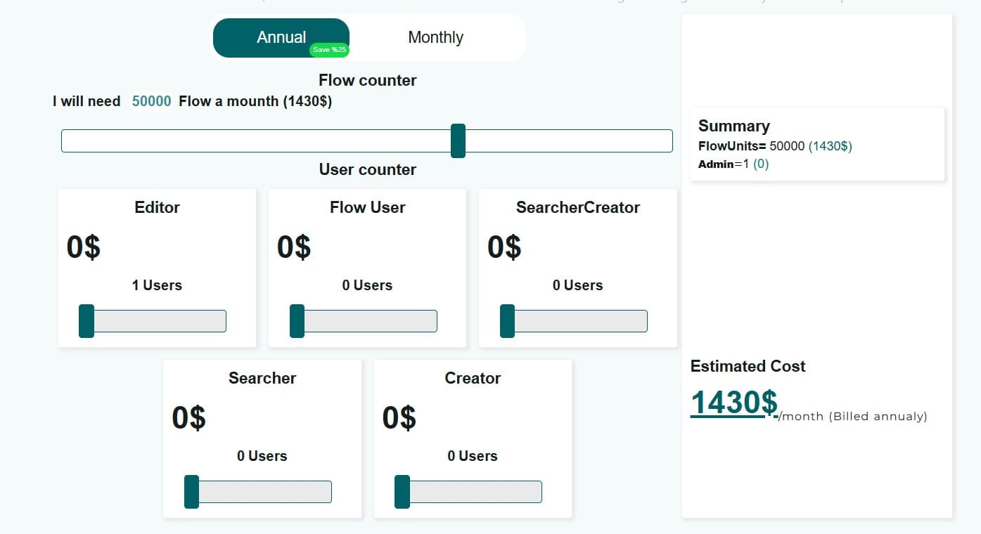The image size is (981, 534).
Task: Click the 1430$ estimated cost link
Action: coord(733,403)
